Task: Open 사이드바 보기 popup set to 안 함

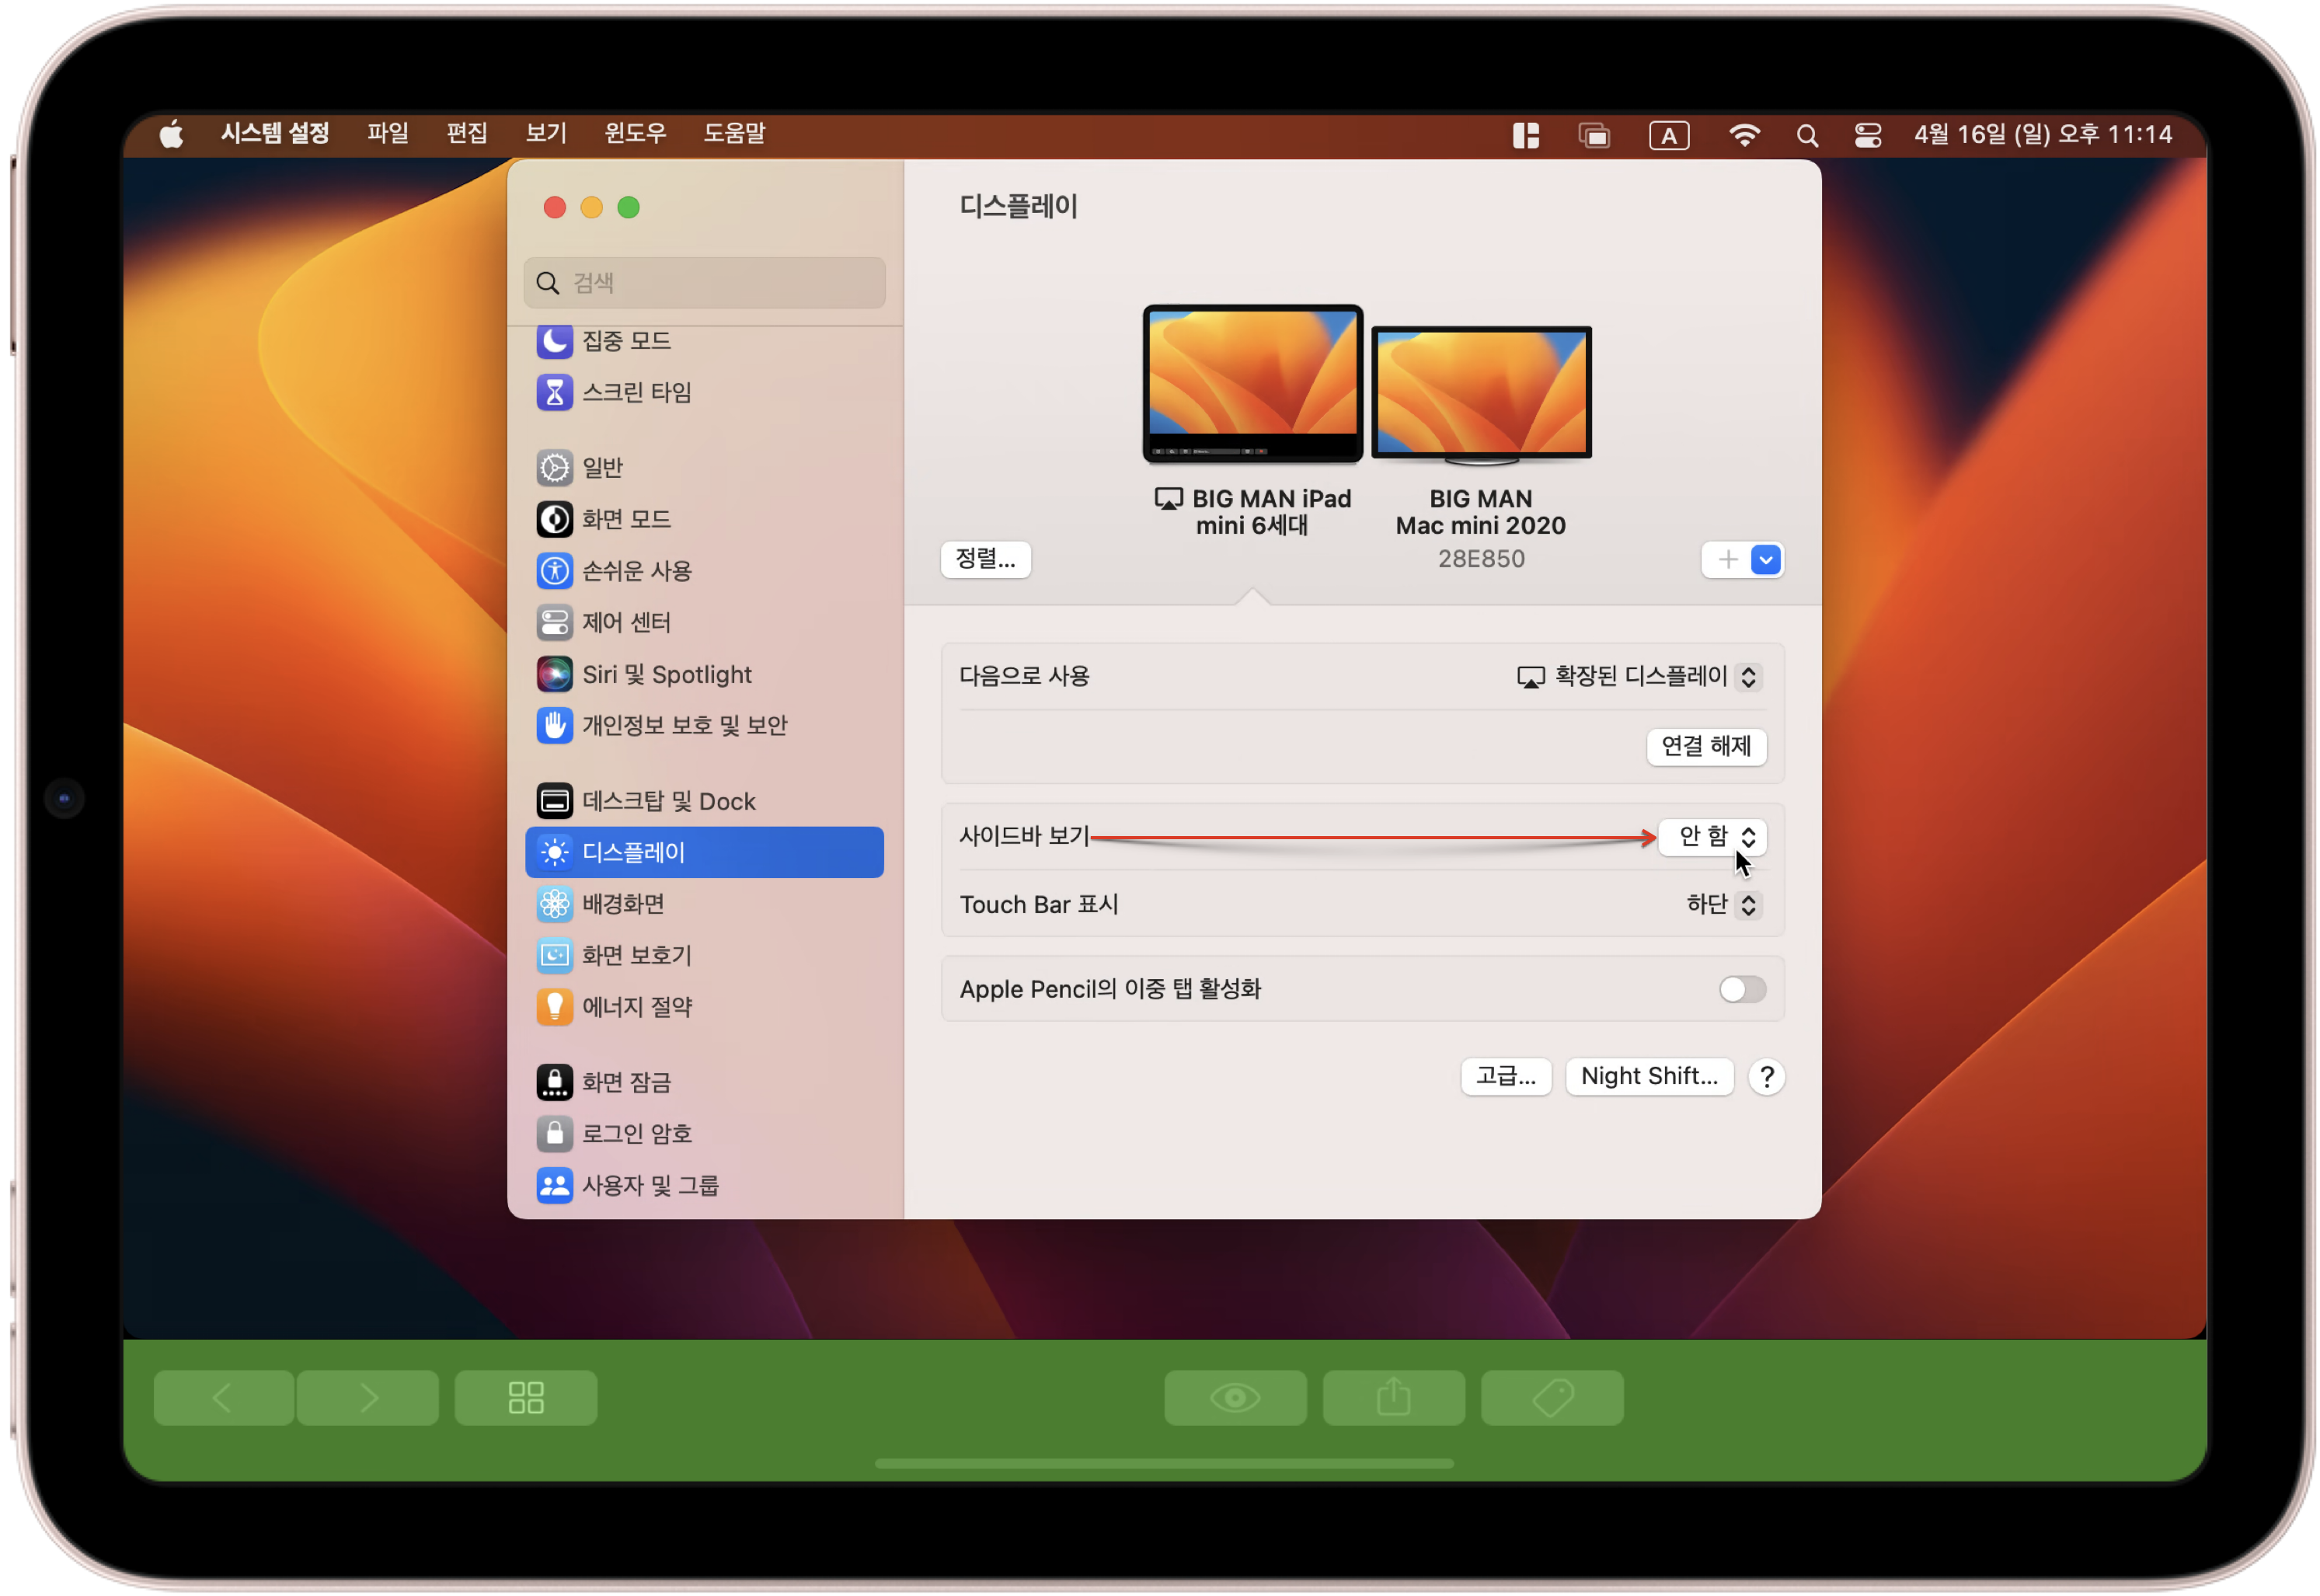Action: point(1713,836)
